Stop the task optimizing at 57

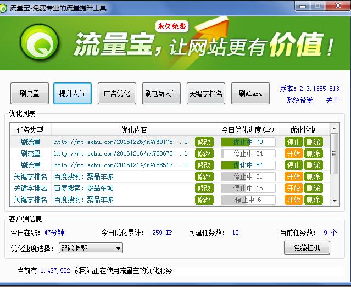tap(294, 165)
